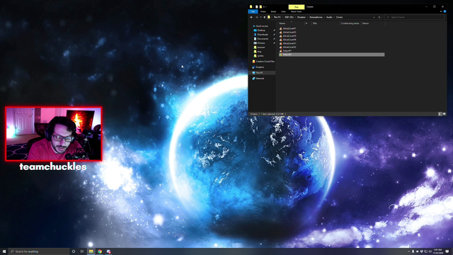Click the VLC icon of highlighted RobynP2 file
Image resolution: width=453 pixels, height=255 pixels.
click(x=280, y=55)
